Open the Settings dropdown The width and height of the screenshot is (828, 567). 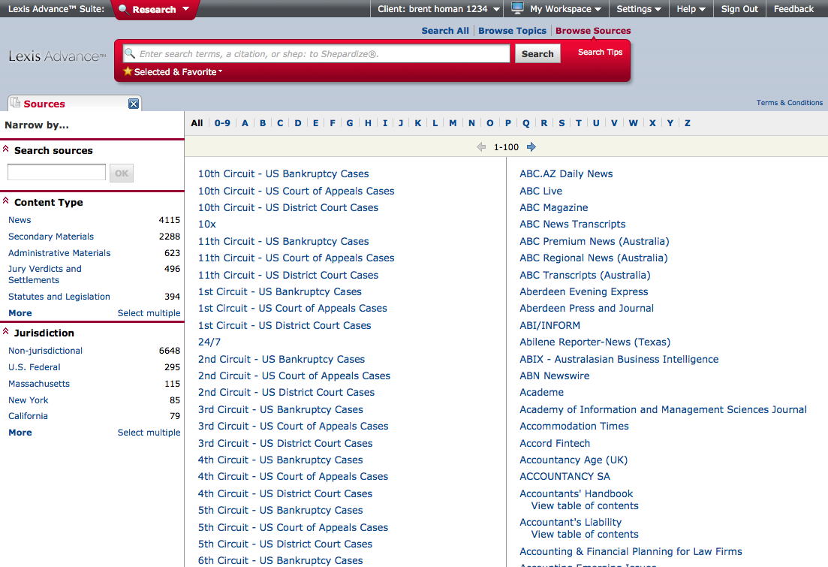pos(639,9)
